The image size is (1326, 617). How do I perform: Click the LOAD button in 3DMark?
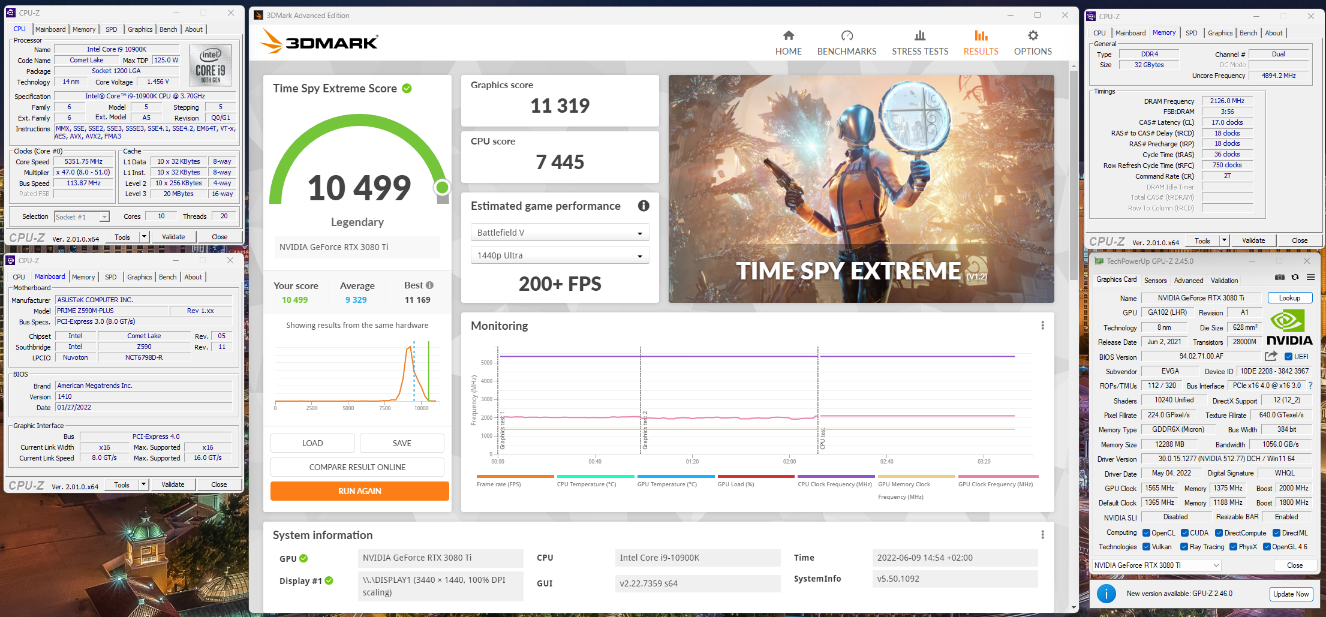pos(312,443)
